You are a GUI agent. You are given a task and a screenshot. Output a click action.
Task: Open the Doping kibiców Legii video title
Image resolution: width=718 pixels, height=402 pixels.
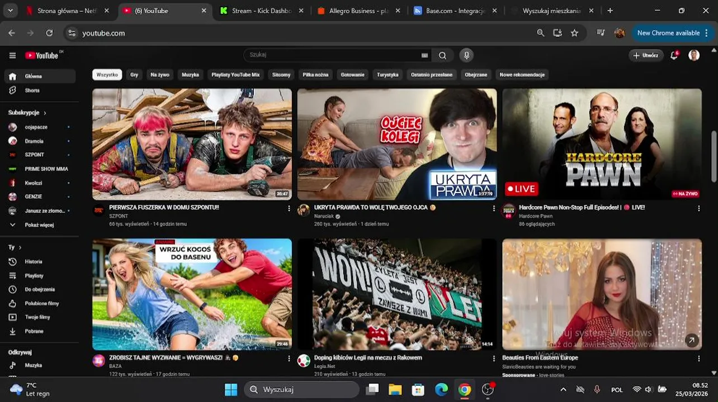pos(368,358)
